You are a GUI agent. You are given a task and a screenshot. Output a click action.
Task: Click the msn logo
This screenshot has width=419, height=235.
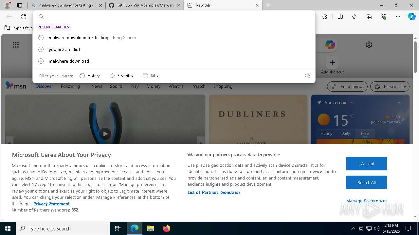(x=16, y=86)
